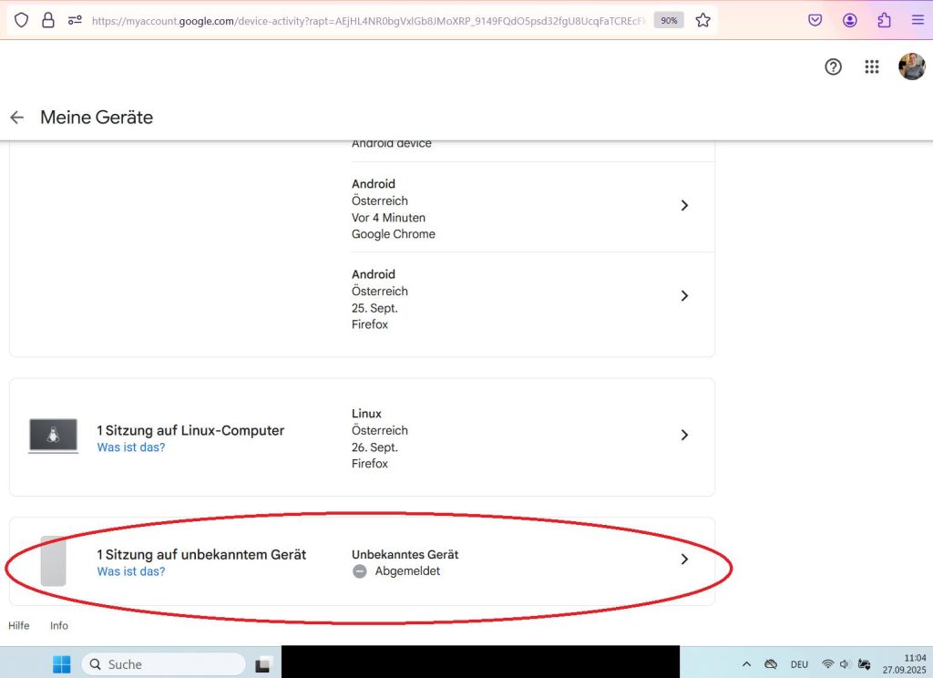Bookmark this page with star icon

pos(702,20)
